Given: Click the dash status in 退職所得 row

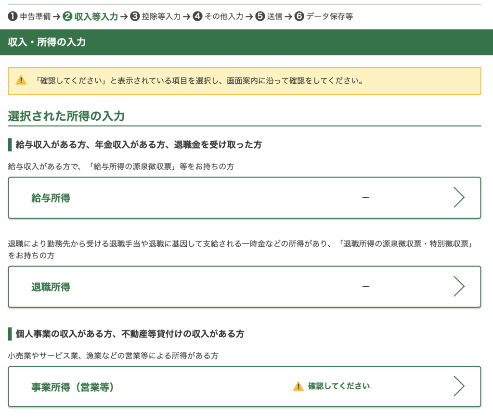Looking at the screenshot, I should (366, 286).
